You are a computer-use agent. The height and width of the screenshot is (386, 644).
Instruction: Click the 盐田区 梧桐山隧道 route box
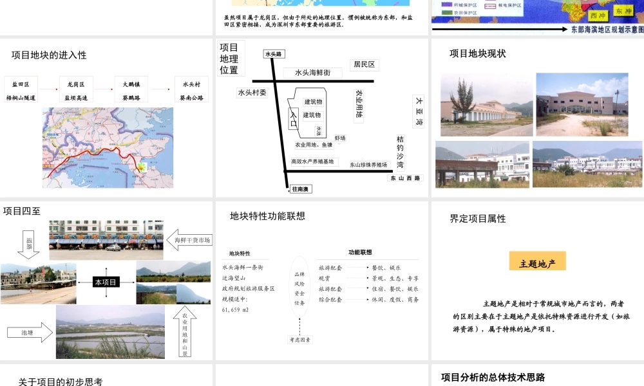tap(21, 89)
